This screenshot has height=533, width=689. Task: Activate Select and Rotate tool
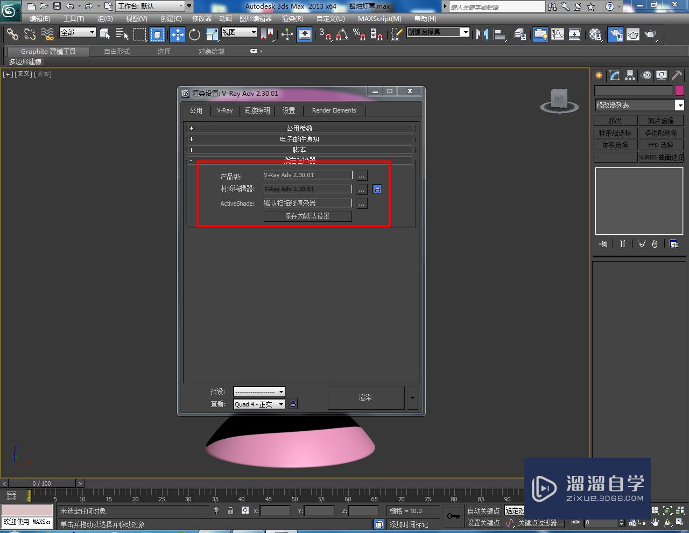point(194,34)
